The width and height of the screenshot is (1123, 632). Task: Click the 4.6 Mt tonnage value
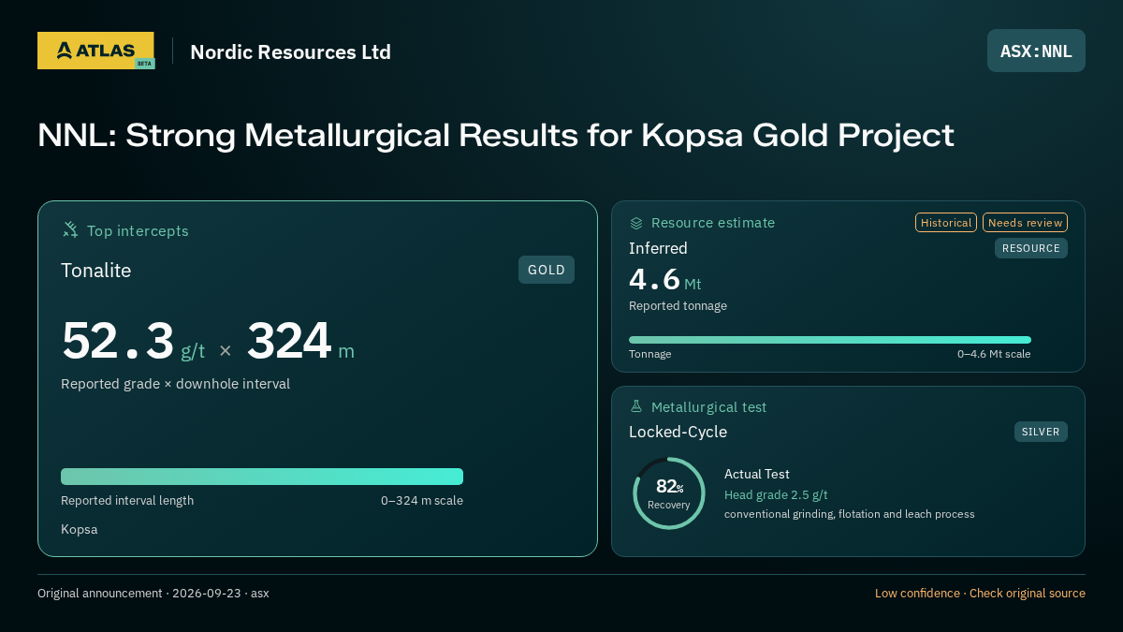tap(664, 280)
